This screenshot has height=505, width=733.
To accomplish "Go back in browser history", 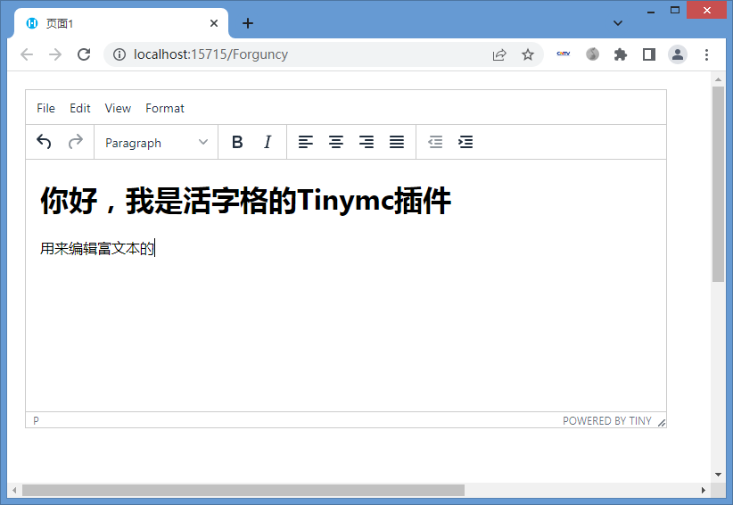I will click(27, 54).
